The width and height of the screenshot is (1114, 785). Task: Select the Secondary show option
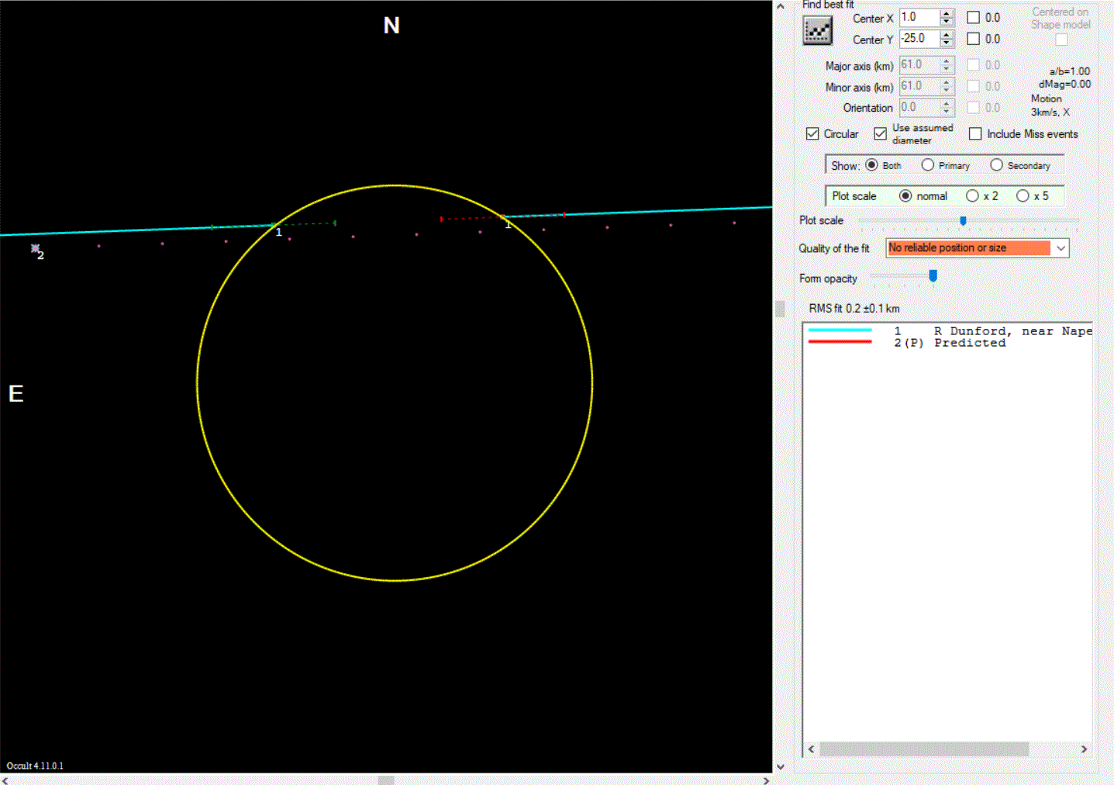pos(997,165)
